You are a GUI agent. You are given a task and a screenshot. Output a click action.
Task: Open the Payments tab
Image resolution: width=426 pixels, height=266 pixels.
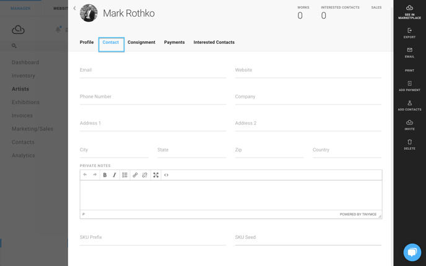[175, 42]
